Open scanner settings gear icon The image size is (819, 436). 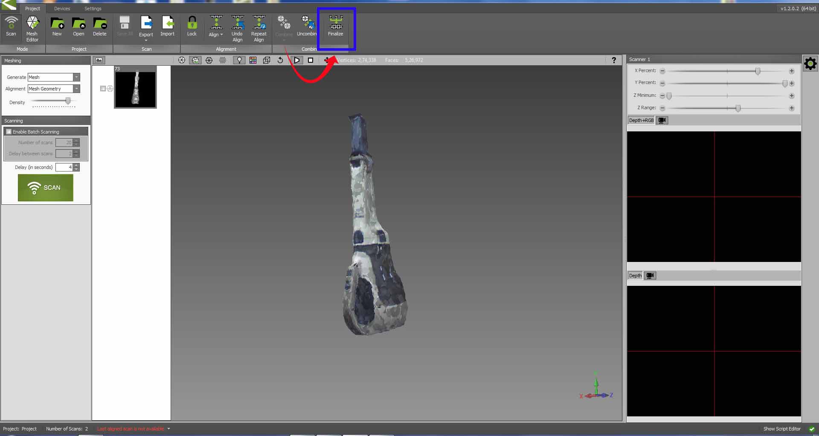pyautogui.click(x=810, y=64)
